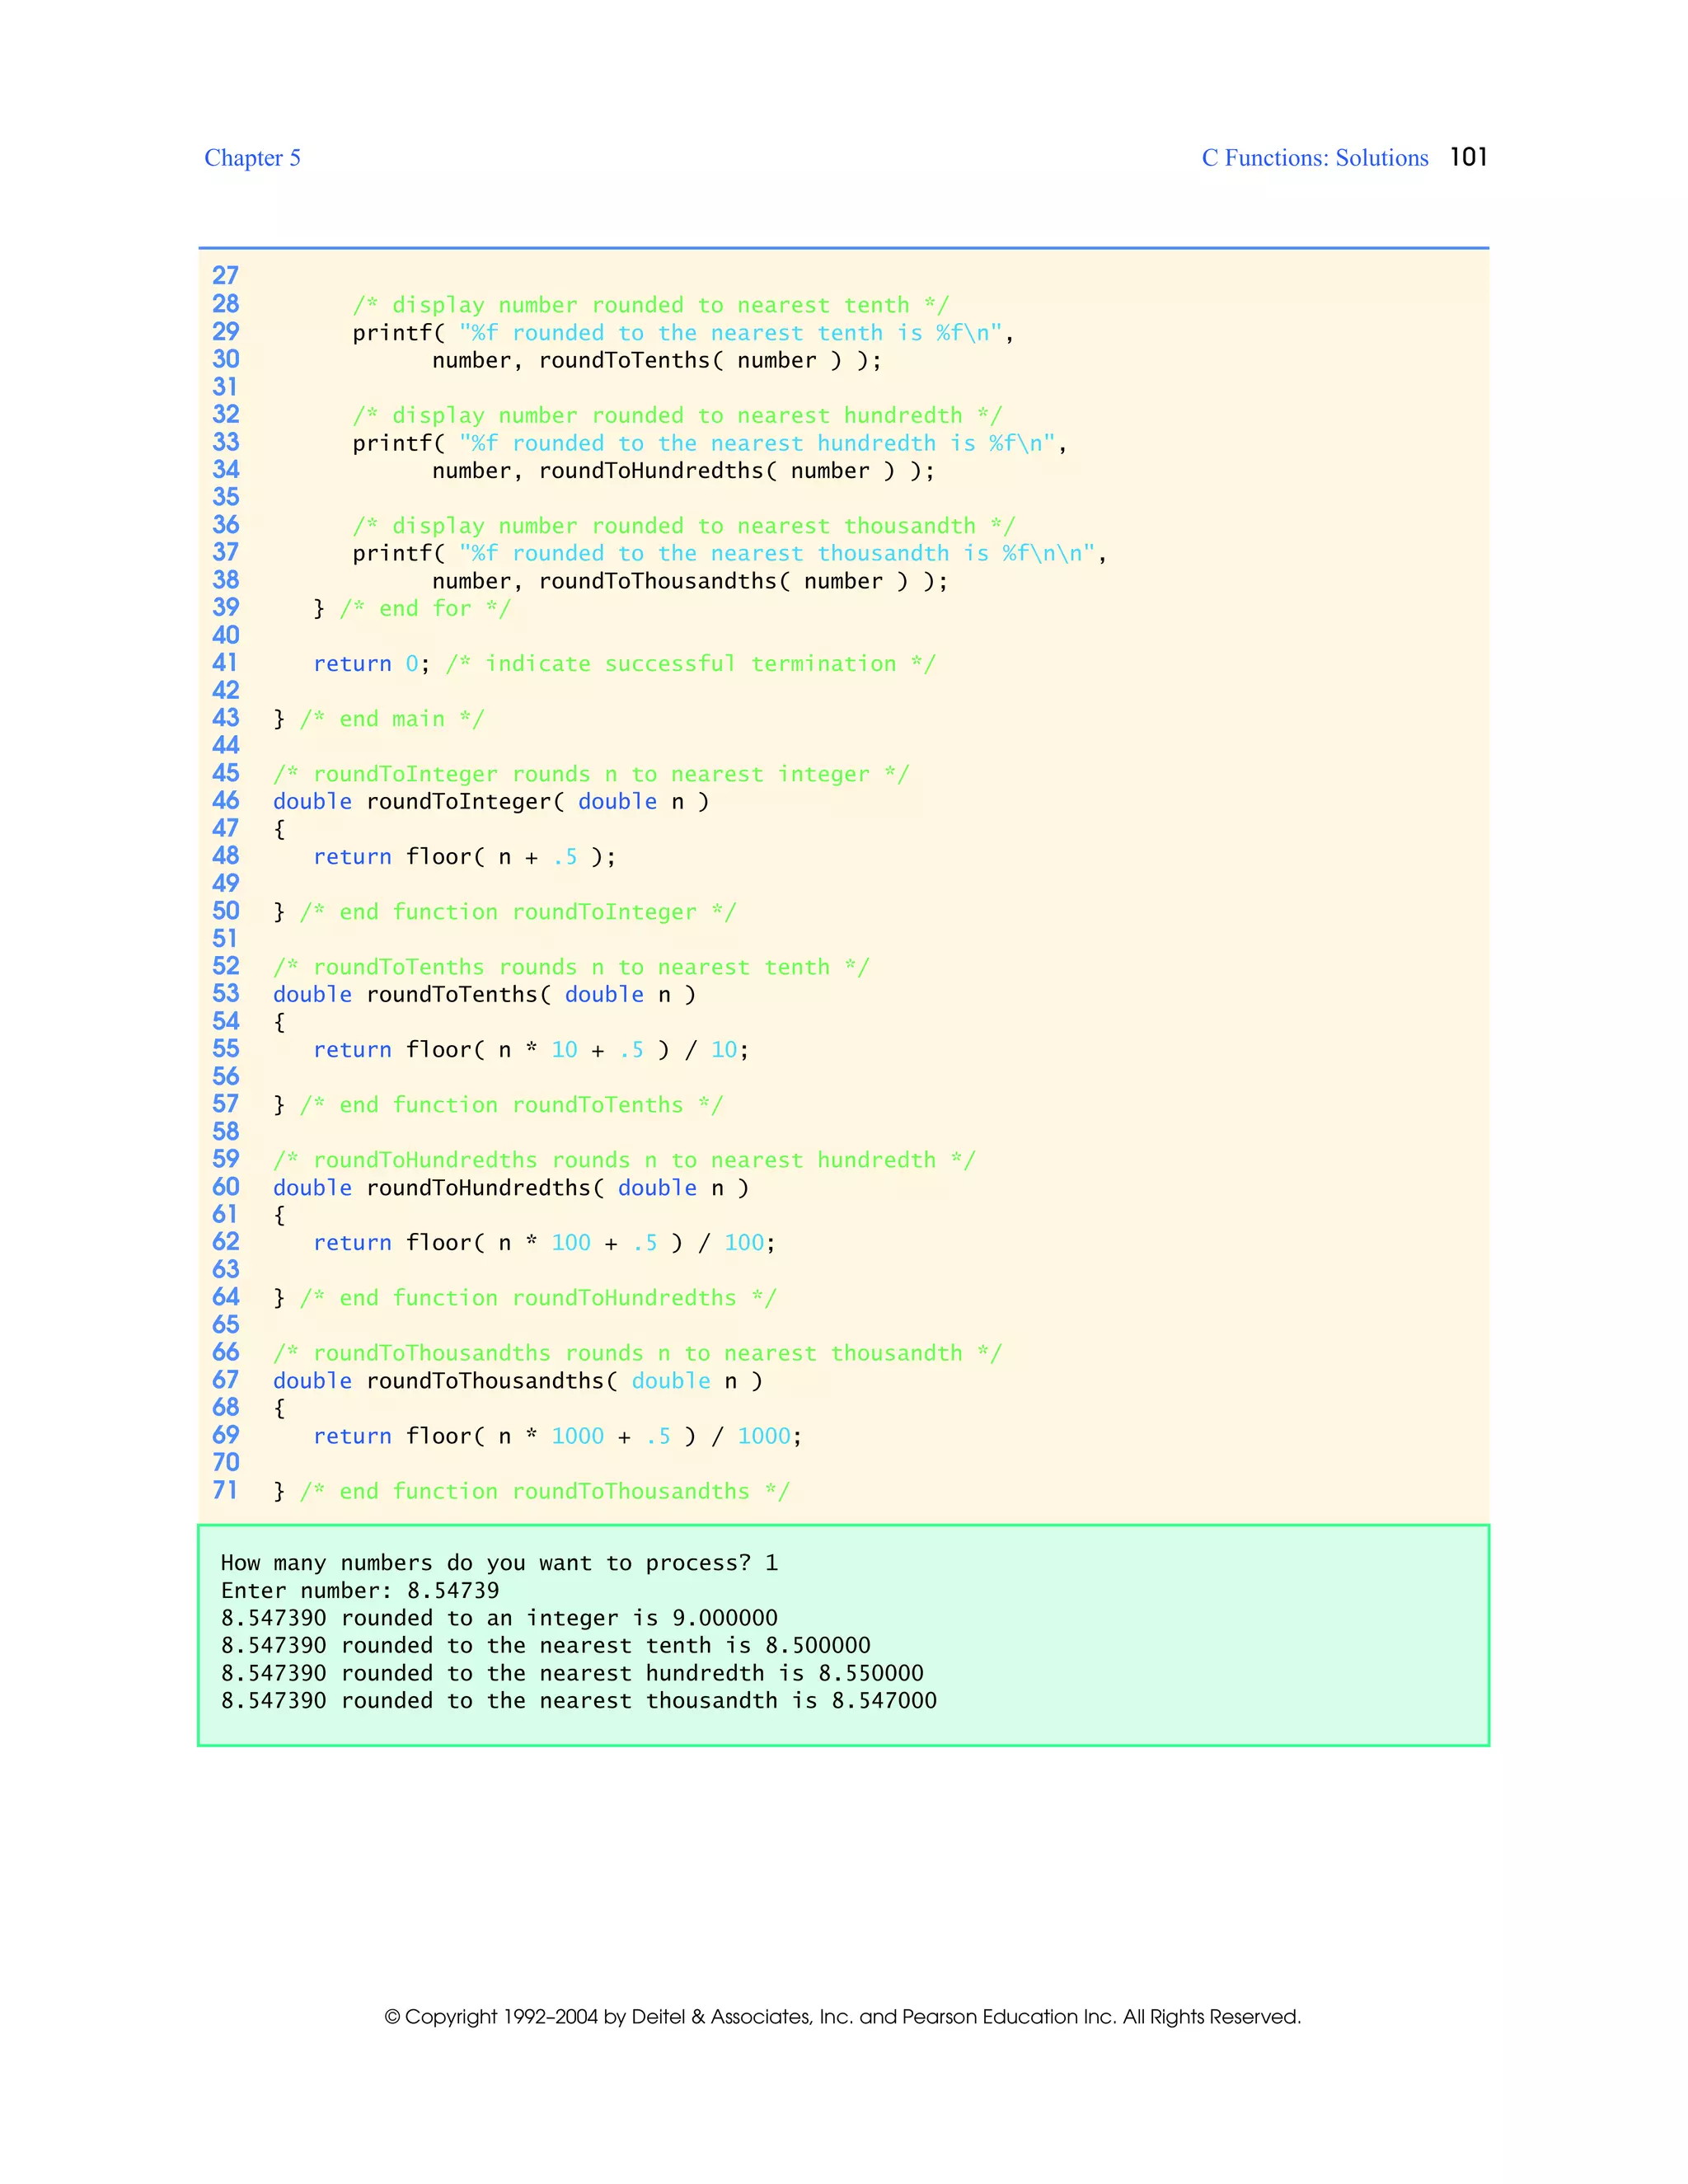Click the opening brace on line 54
Screen dimensions: 1688x2184
pos(280,1022)
